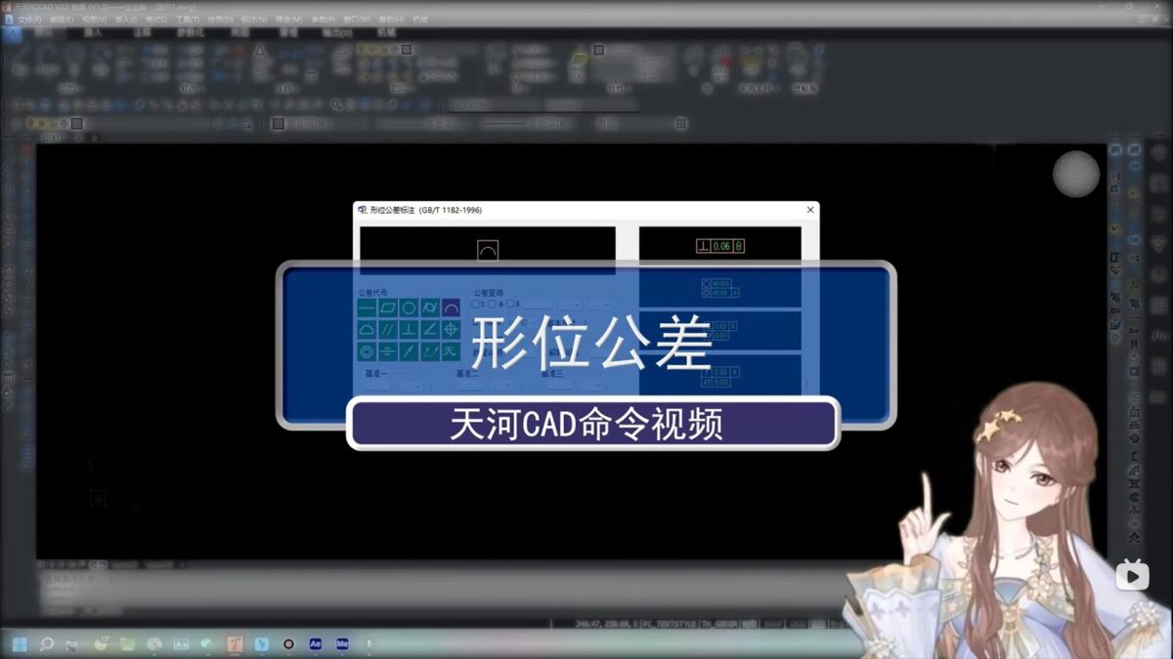
Task: Switch to the 参数化 ribbon tab
Action: [x=192, y=32]
